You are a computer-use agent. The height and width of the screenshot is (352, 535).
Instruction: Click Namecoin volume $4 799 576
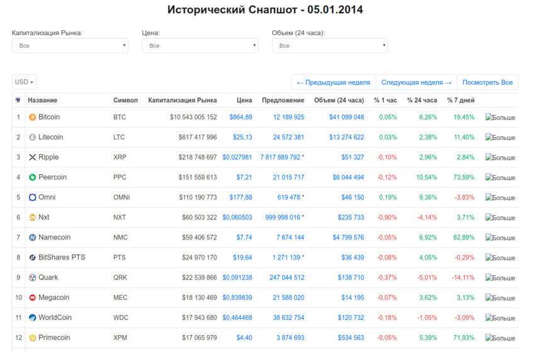click(x=348, y=238)
